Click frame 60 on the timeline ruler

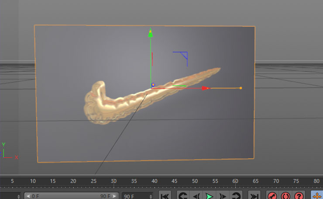point(235,181)
